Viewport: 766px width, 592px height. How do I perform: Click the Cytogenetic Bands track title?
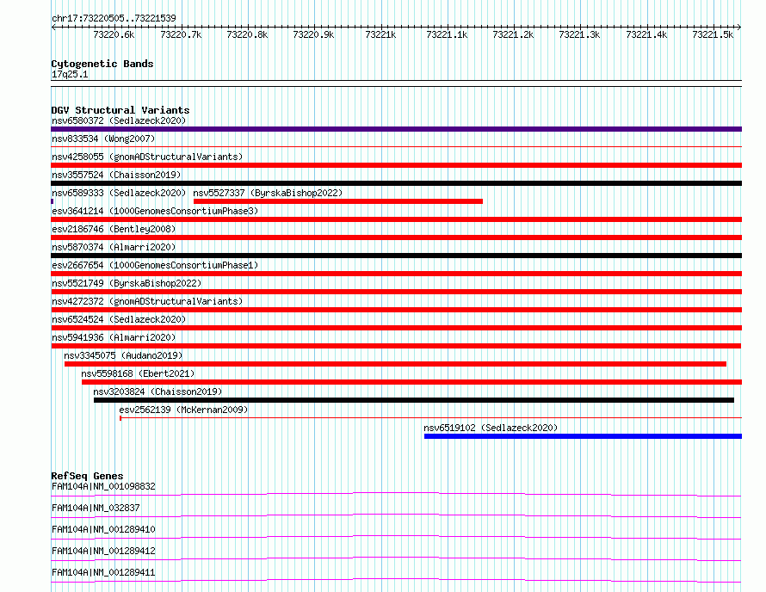click(x=102, y=64)
